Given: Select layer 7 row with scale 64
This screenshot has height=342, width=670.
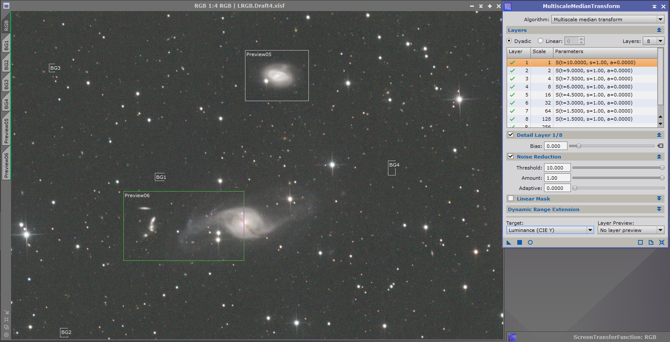Looking at the screenshot, I should pos(583,111).
